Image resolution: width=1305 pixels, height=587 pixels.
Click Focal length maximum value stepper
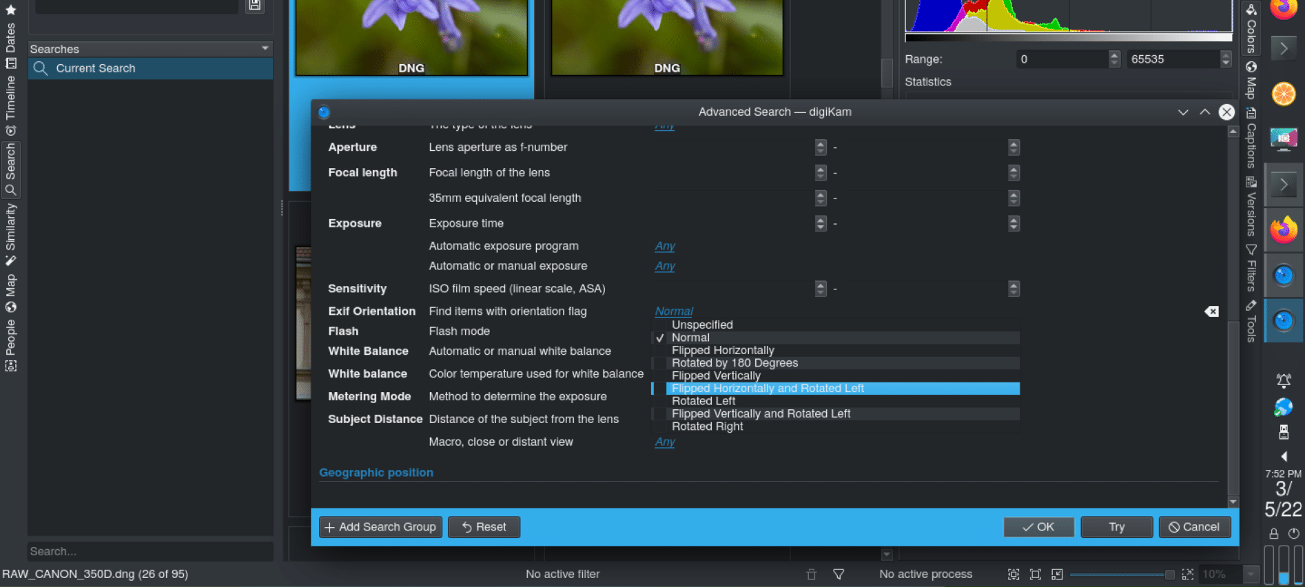tap(1014, 173)
